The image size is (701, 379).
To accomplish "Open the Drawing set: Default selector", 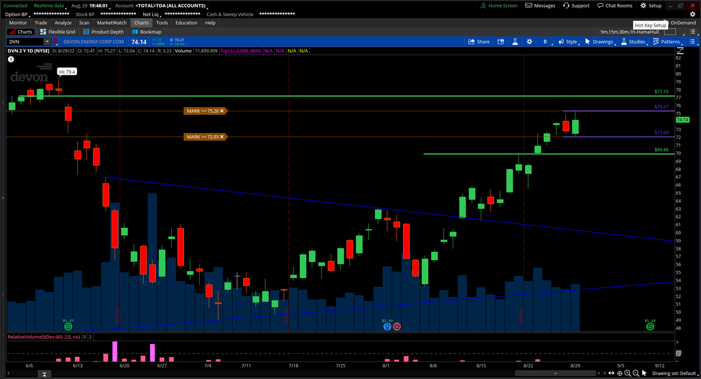I will coord(674,373).
